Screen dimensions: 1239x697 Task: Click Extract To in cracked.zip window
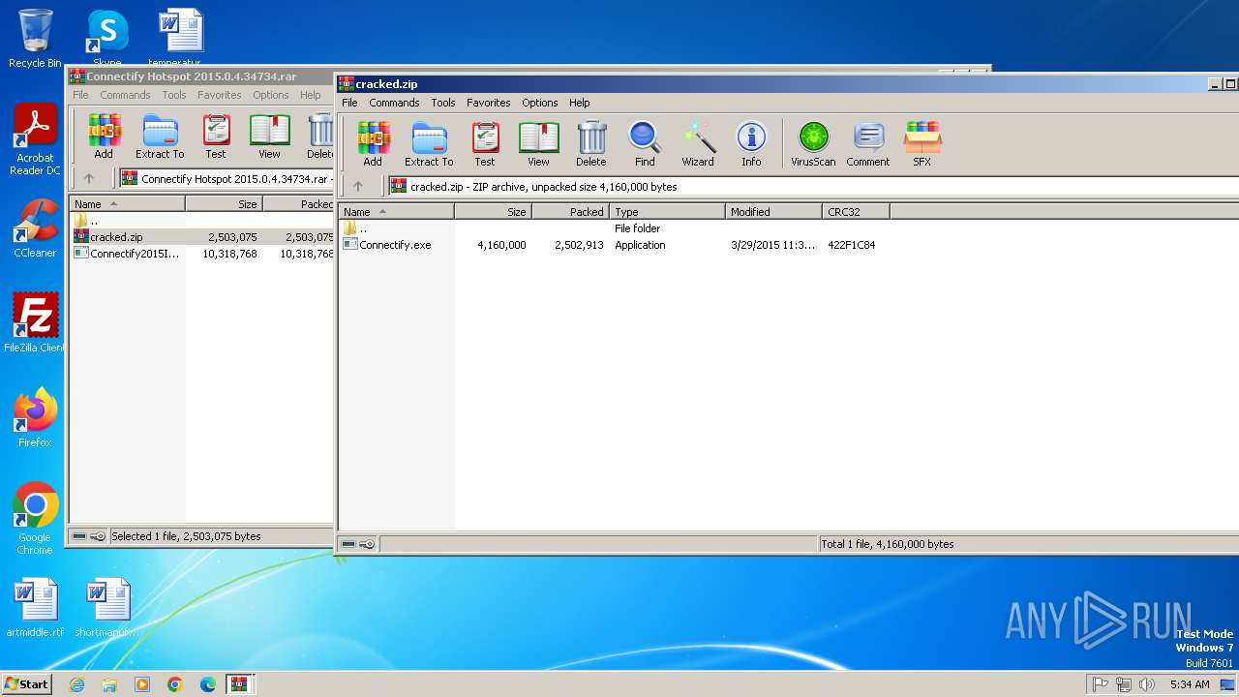429,144
